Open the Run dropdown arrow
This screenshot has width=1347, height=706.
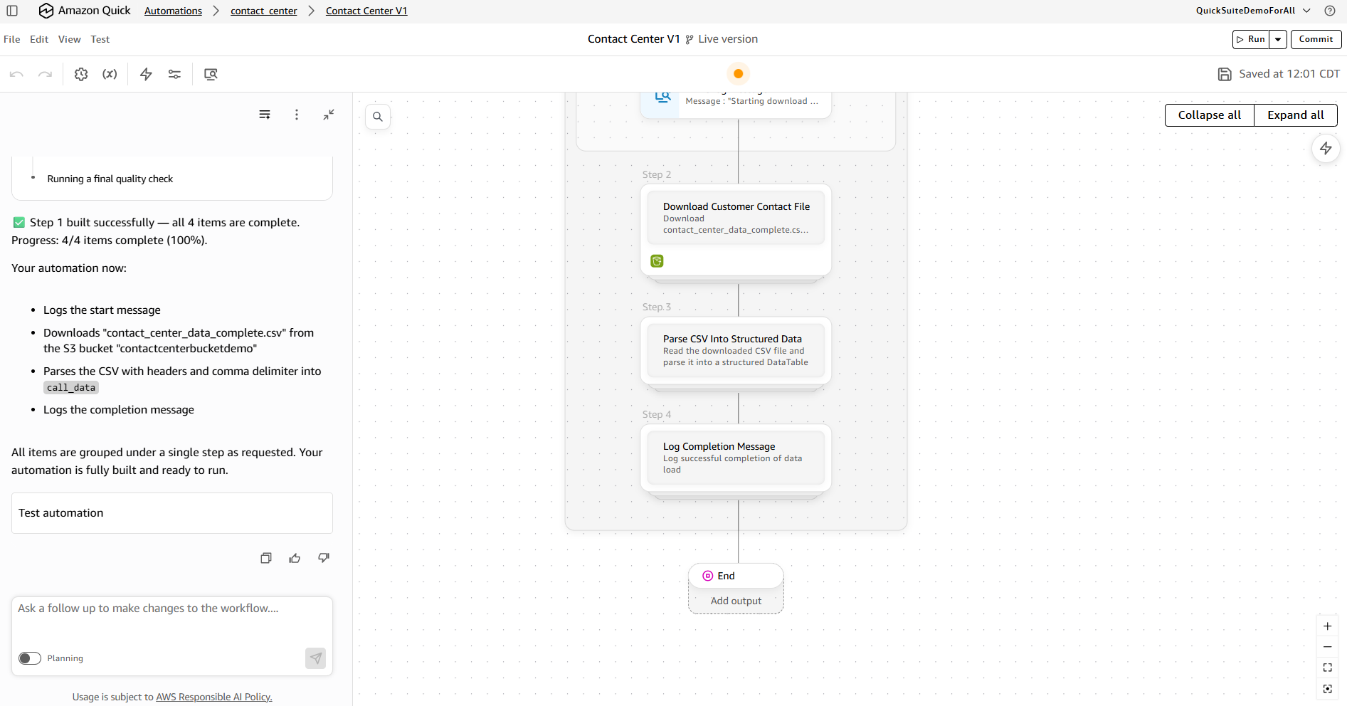click(1279, 39)
